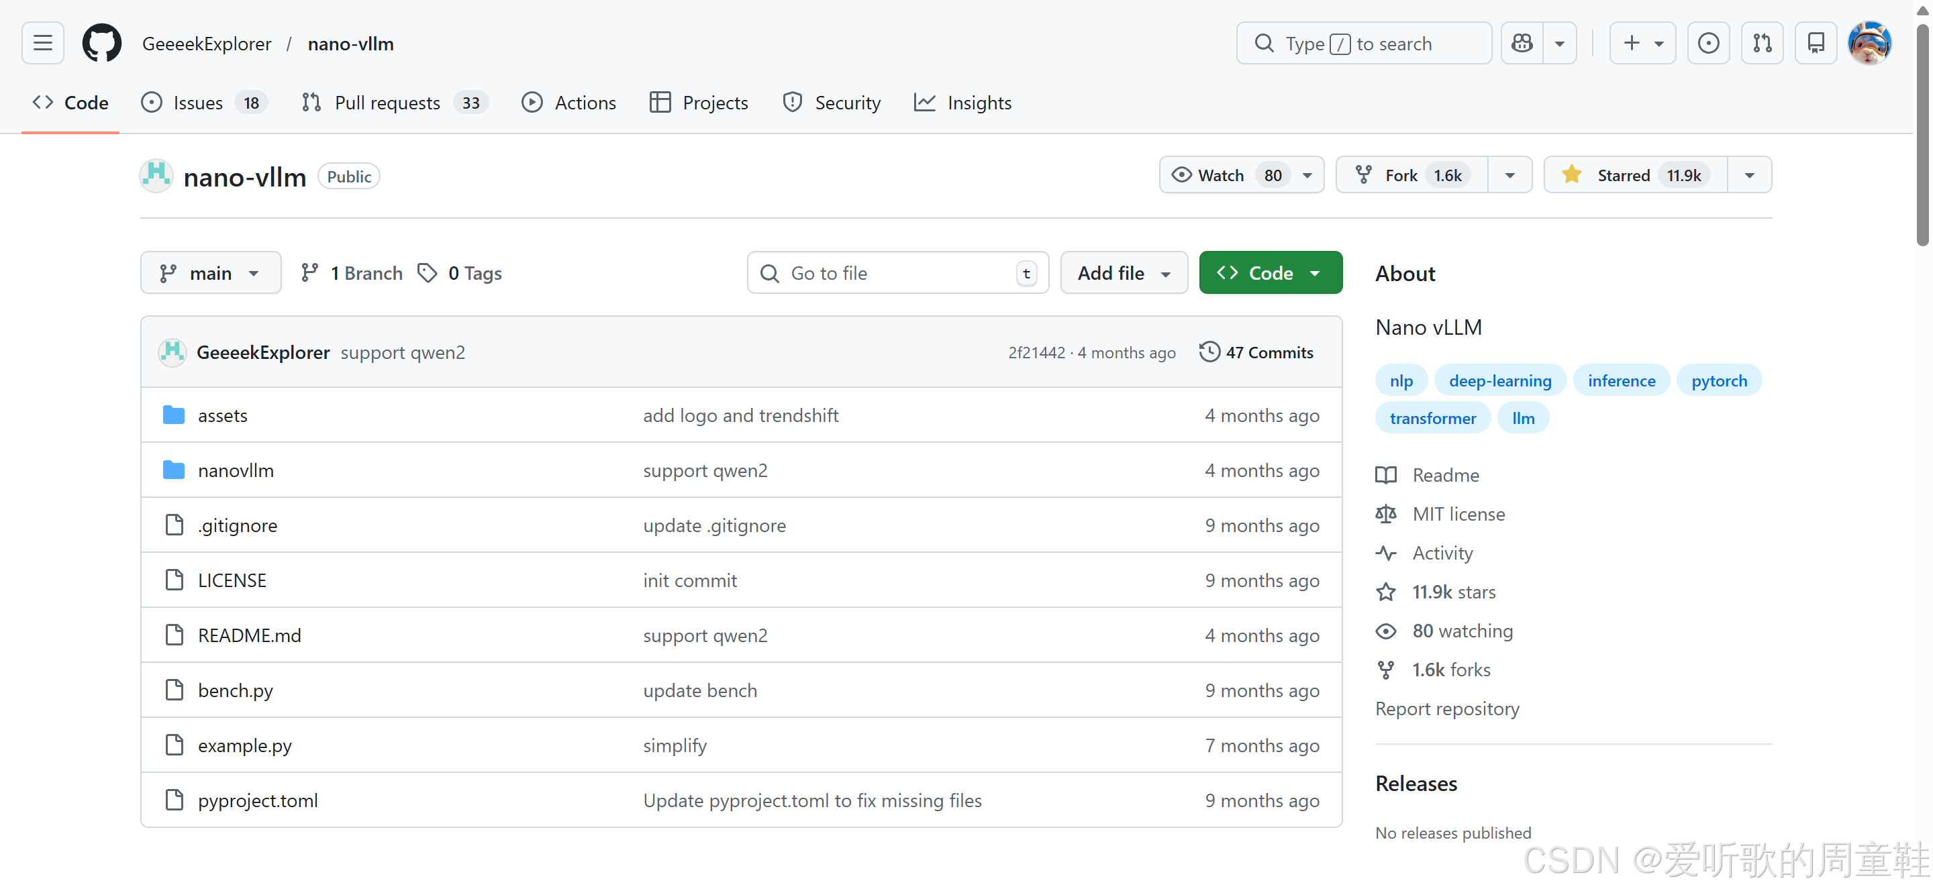Open the README.md file
Screen dimensions: 1933x893
tap(249, 635)
